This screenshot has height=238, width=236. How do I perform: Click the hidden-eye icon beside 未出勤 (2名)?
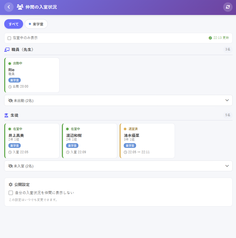tap(10, 101)
